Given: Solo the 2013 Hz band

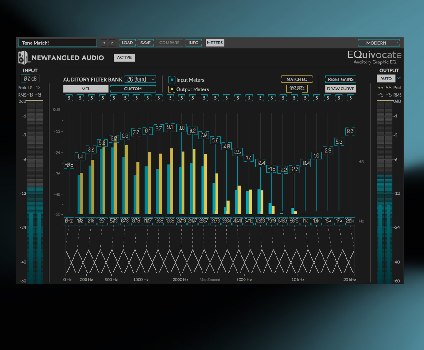Looking at the screenshot, I should (182, 98).
